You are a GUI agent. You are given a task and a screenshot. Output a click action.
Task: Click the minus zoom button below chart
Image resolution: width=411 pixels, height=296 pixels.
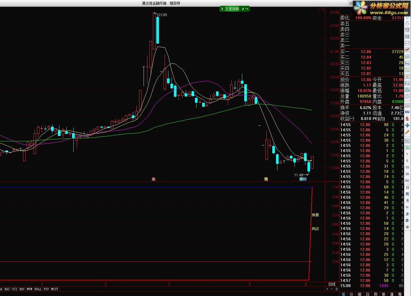tap(332, 289)
